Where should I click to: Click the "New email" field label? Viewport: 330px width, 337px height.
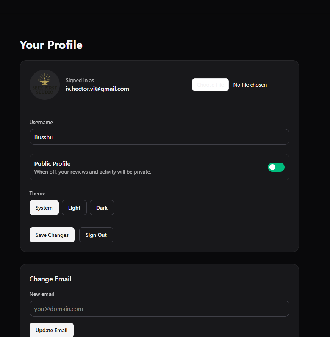tap(42, 294)
